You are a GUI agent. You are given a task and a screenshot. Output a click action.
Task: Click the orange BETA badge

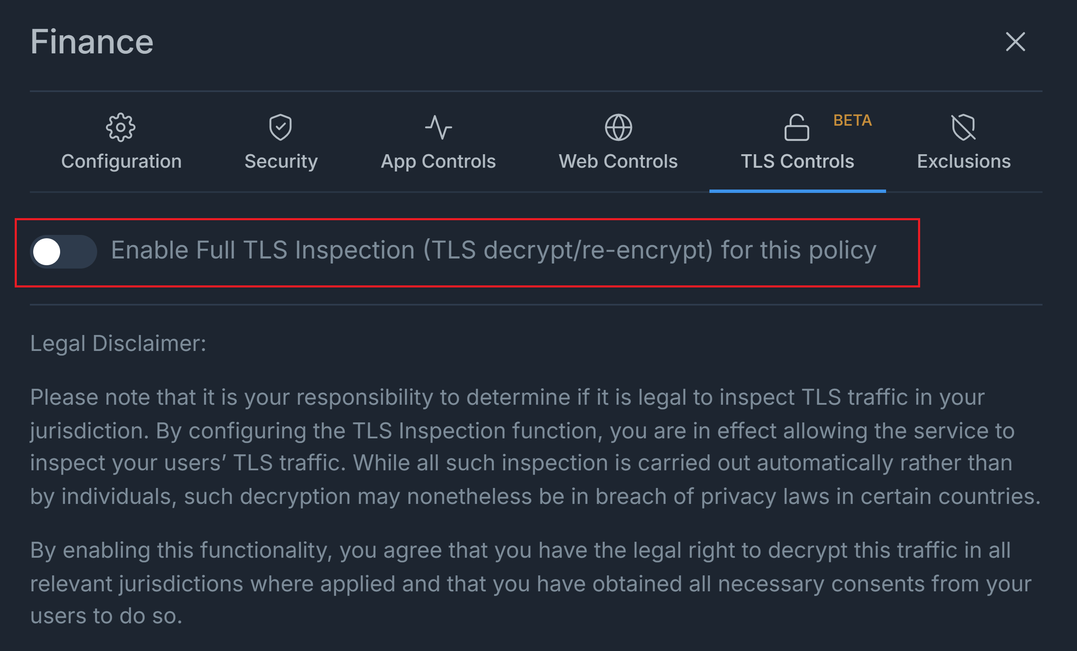click(852, 120)
